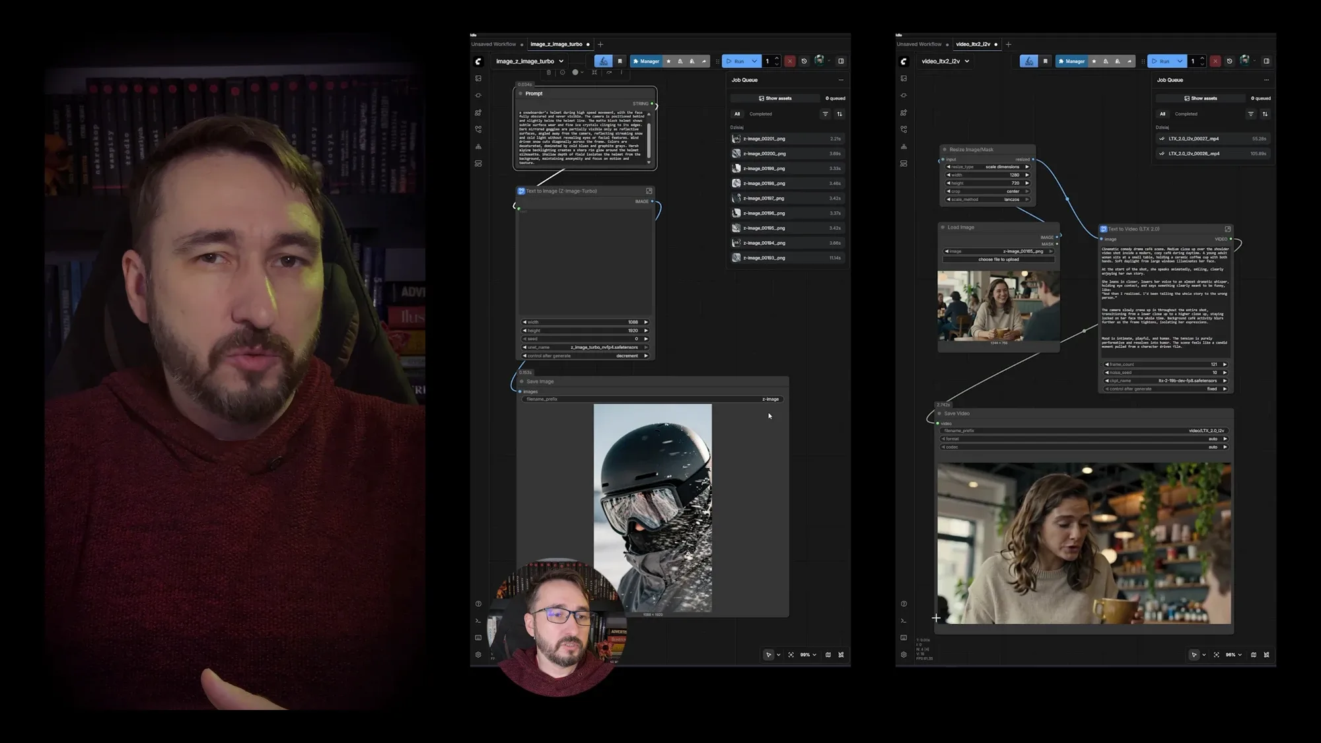The width and height of the screenshot is (1321, 743).
Task: Toggle collapse dot of the Prompt node
Action: click(520, 94)
